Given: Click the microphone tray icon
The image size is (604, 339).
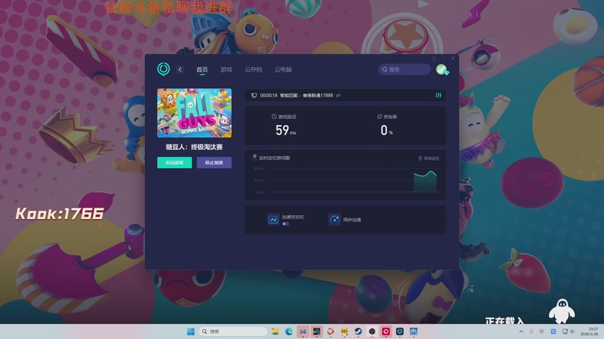Looking at the screenshot, I should [x=532, y=331].
